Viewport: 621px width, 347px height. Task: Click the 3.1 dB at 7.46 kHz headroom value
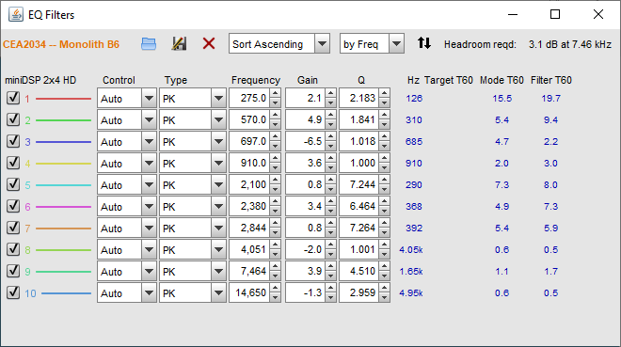click(570, 44)
